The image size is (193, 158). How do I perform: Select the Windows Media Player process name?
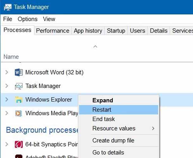tap(52, 113)
